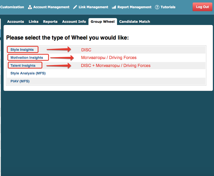The height and width of the screenshot is (176, 214).
Task: Click the Report Management bar chart icon
Action: coord(114,7)
